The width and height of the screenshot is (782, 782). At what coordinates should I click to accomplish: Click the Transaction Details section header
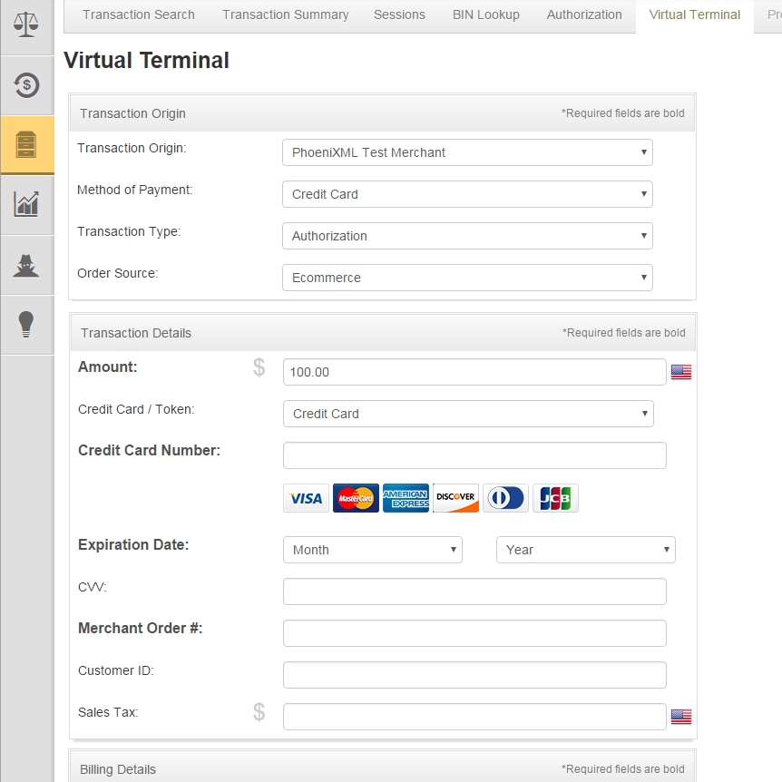click(x=383, y=333)
